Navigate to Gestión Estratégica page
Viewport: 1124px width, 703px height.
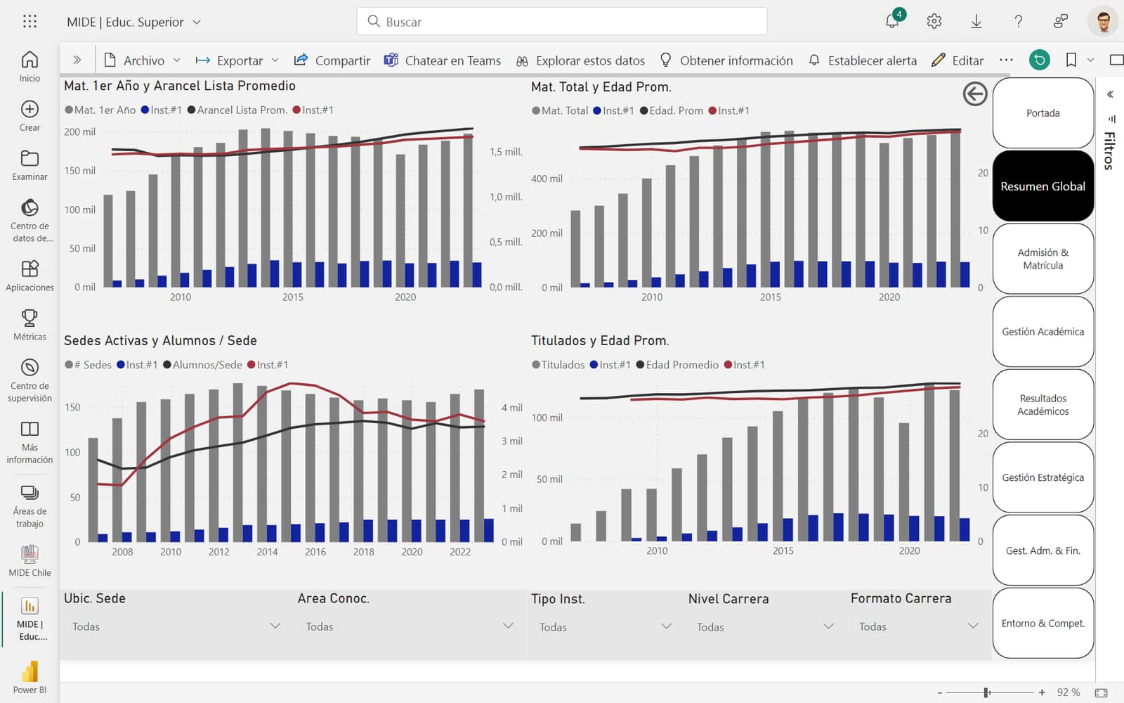(1043, 477)
